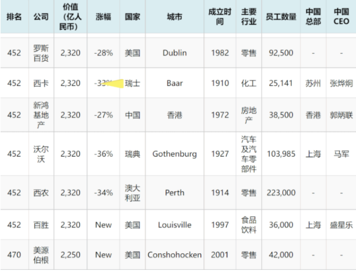Click the 员工数量 column header
The image size is (356, 271).
point(281,17)
